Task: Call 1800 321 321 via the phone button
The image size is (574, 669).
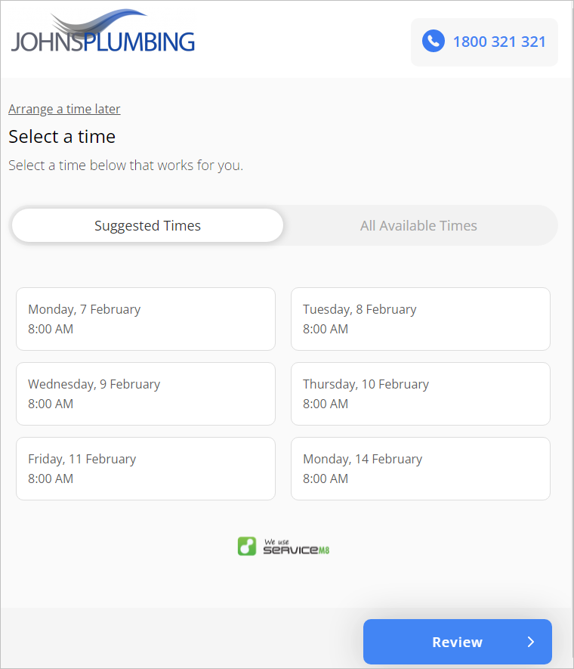Action: pos(483,42)
